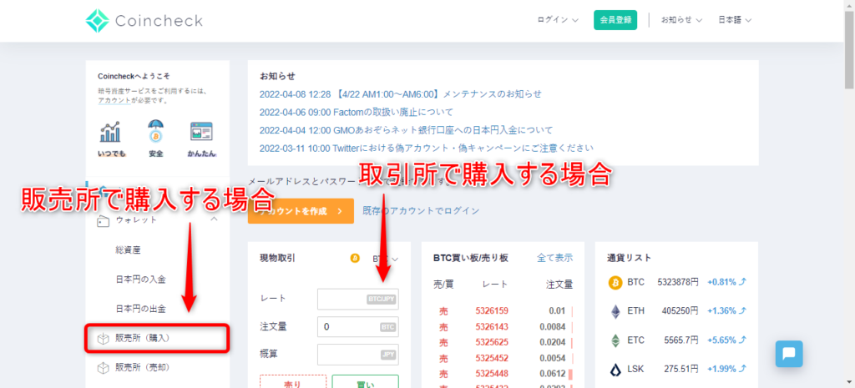Click the cube icon beside 販売所（売却）
The width and height of the screenshot is (855, 388).
(103, 368)
